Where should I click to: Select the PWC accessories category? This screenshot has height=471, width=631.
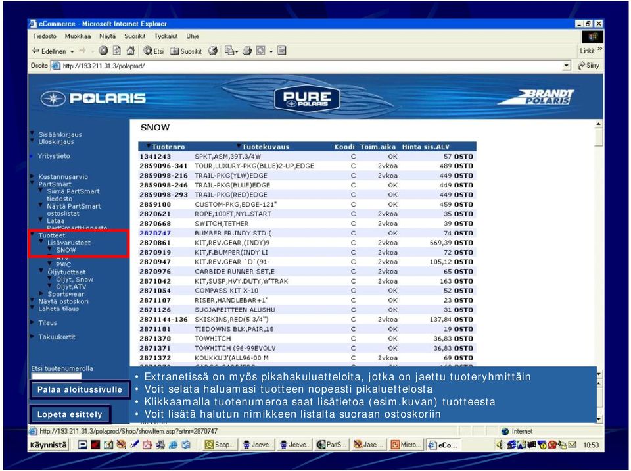63,264
